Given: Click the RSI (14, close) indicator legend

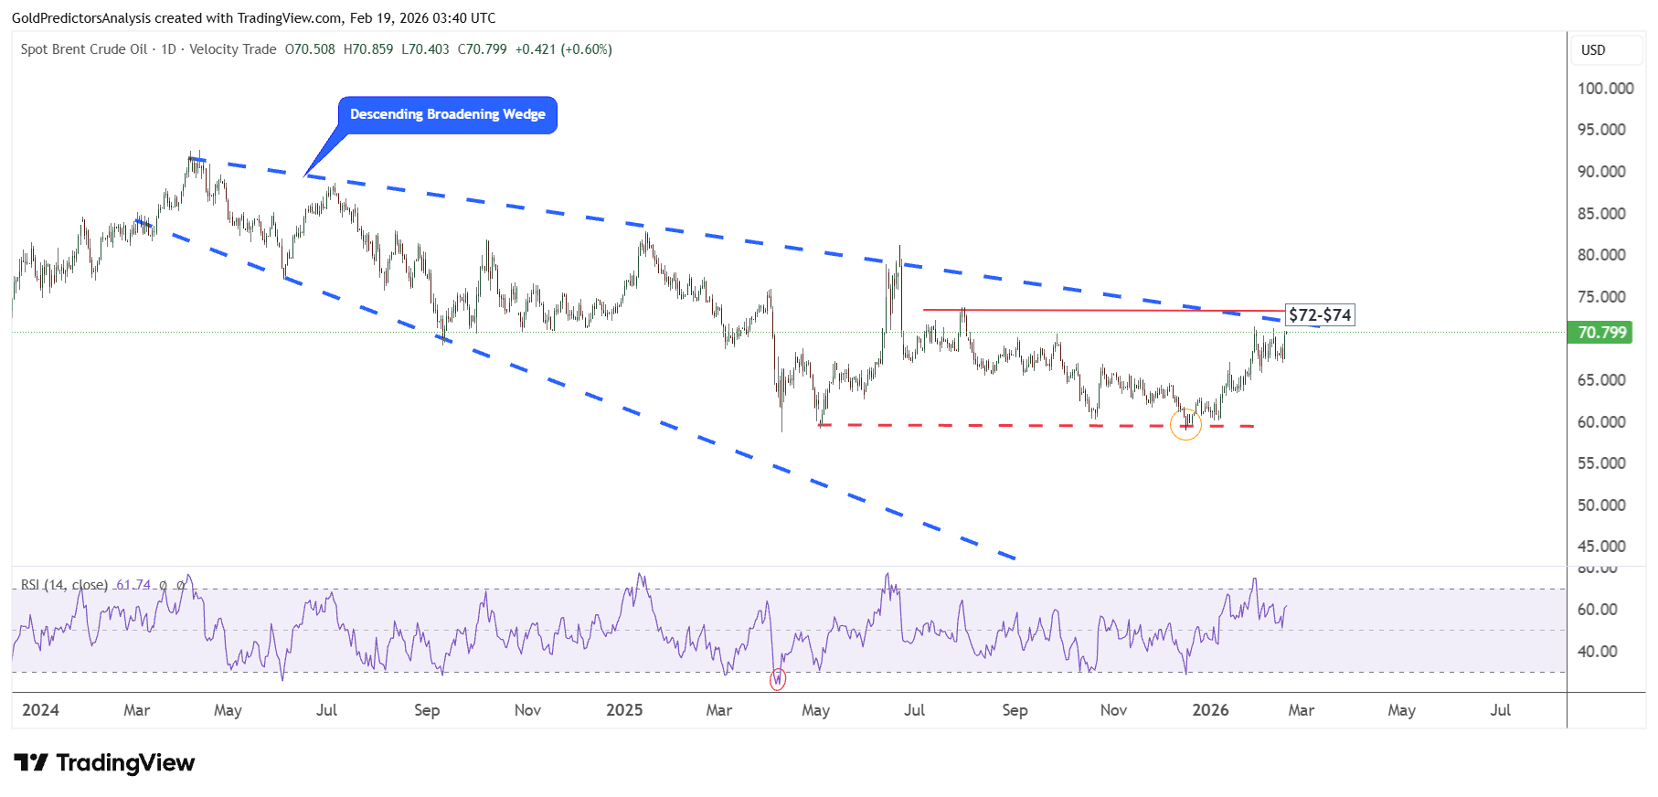Looking at the screenshot, I should (x=64, y=585).
